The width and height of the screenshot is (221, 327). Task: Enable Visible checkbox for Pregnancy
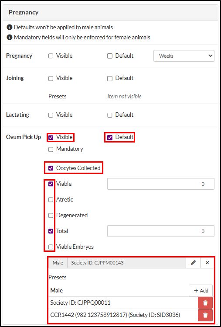coord(51,56)
